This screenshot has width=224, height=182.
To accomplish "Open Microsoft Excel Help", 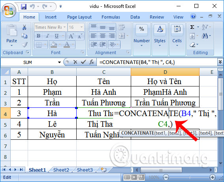I will coord(193,16).
